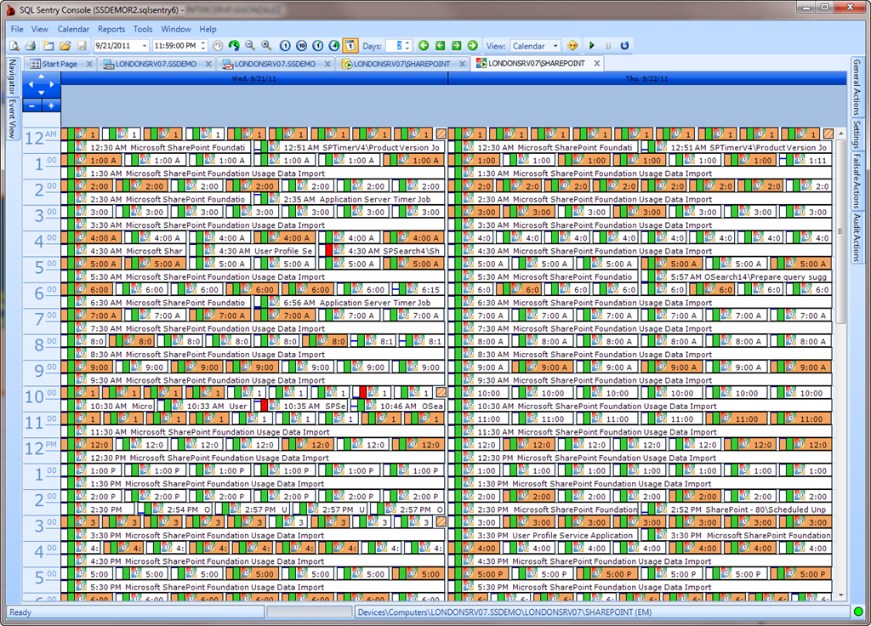Screen dimensions: 871x626
Task: Click the zoom out magnifier icon
Action: [251, 46]
